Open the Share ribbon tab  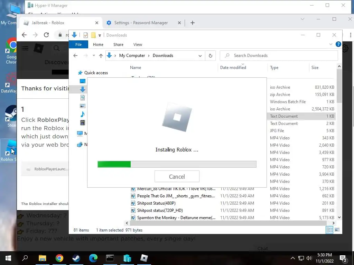pos(118,45)
